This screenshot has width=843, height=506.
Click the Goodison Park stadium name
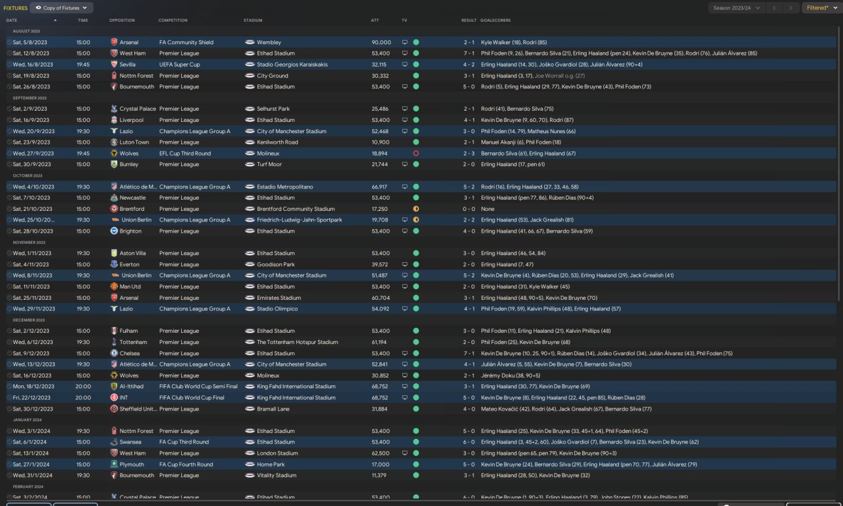pyautogui.click(x=276, y=264)
